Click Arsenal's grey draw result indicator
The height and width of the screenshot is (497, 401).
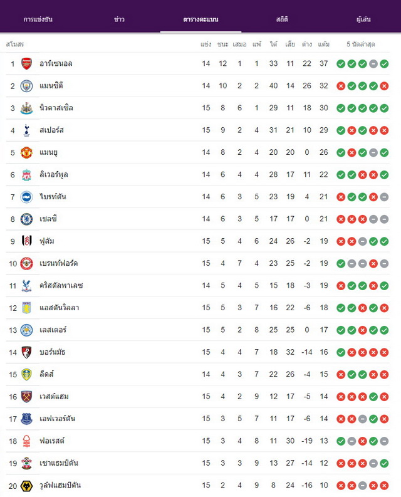[x=373, y=64]
